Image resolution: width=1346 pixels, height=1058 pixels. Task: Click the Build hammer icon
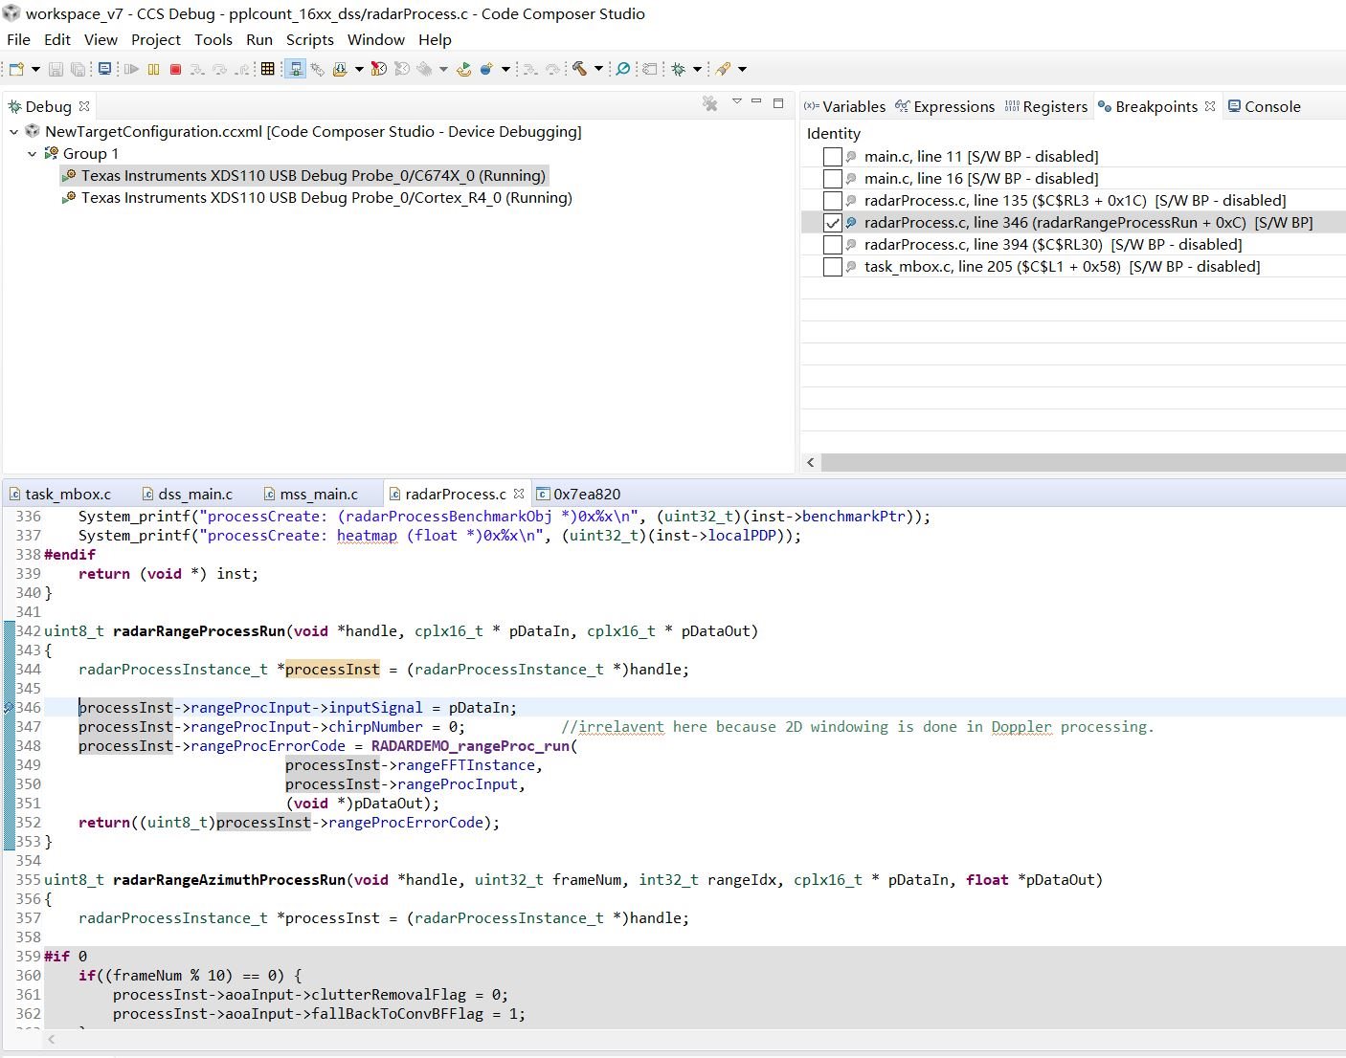579,69
